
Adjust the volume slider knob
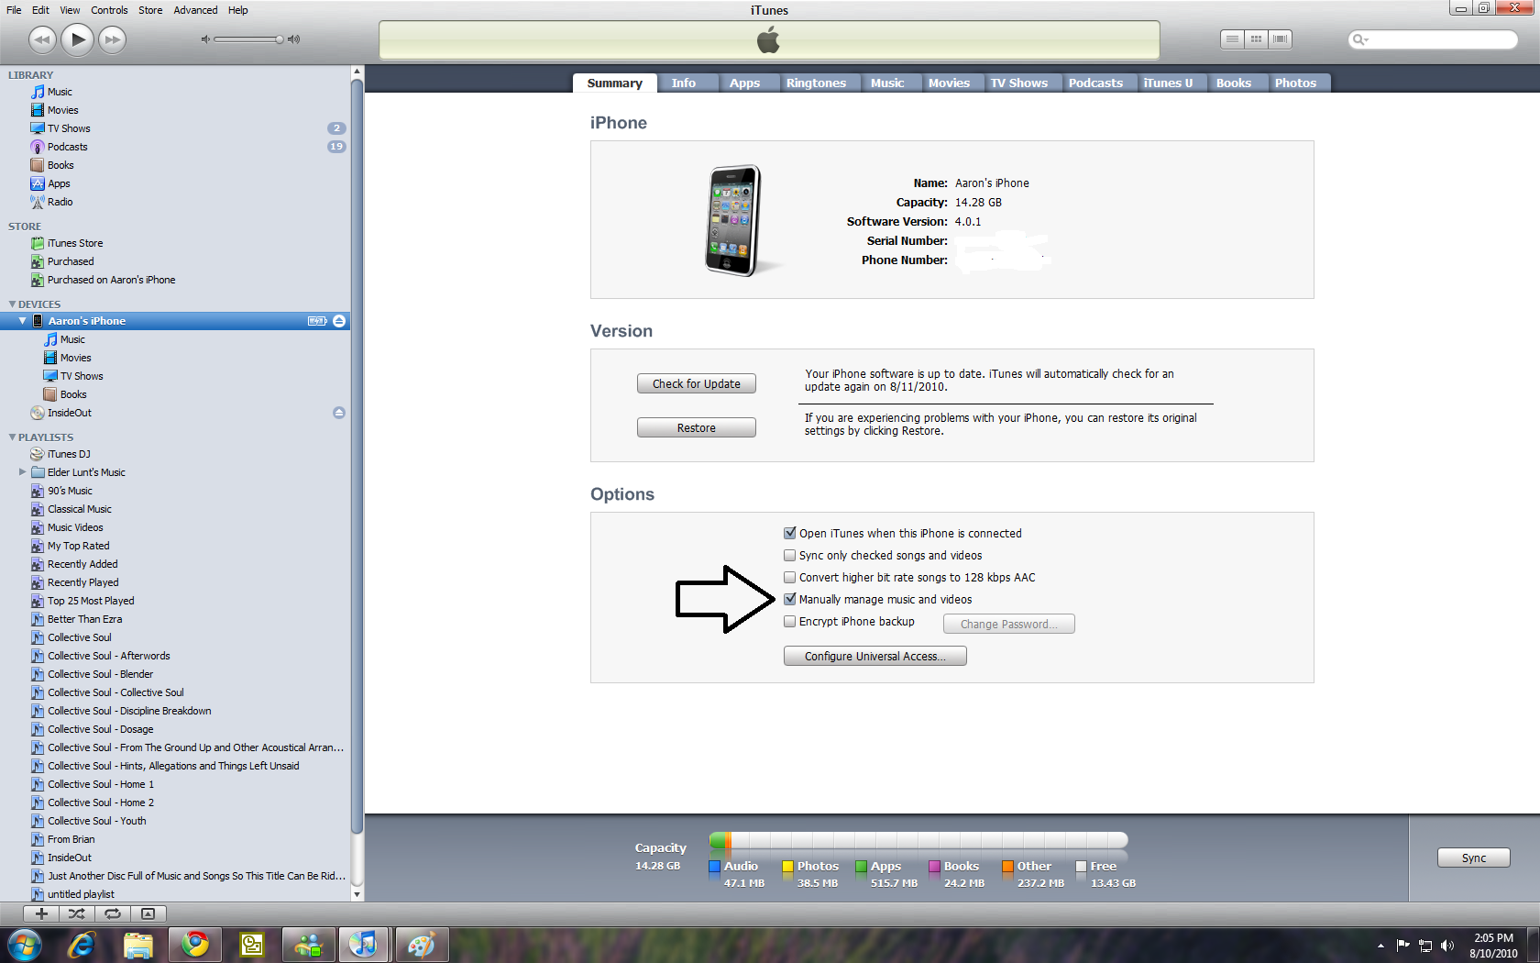[x=279, y=39]
